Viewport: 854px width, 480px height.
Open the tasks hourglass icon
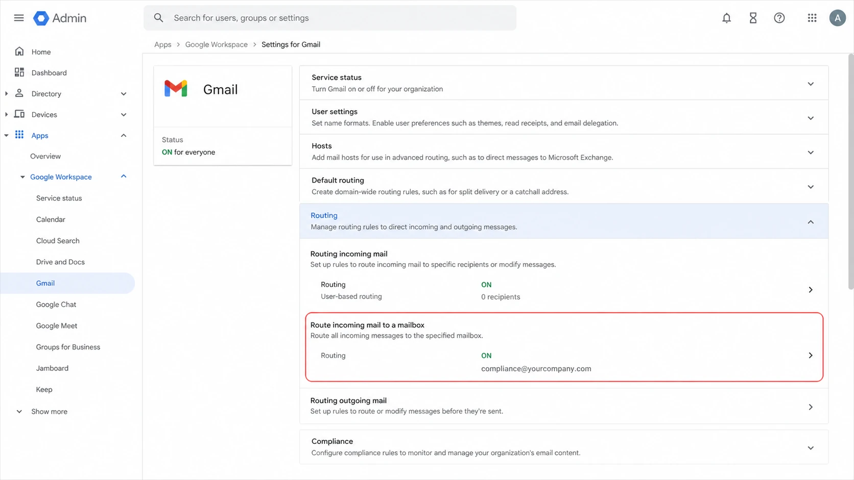coord(753,18)
